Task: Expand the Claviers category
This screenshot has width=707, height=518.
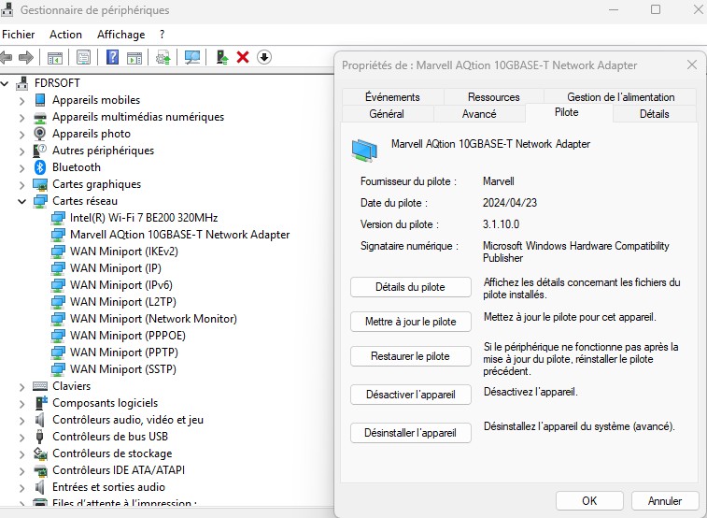Action: click(x=21, y=386)
